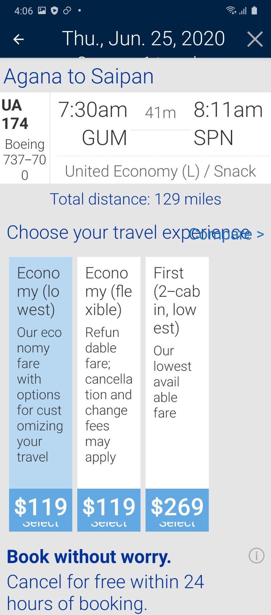The height and width of the screenshot is (615, 271).
Task: Tap the link notification icon in status bar
Action: coord(67,10)
